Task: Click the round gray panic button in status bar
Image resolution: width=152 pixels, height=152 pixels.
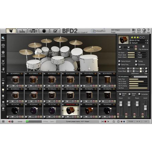Action: 12,121
